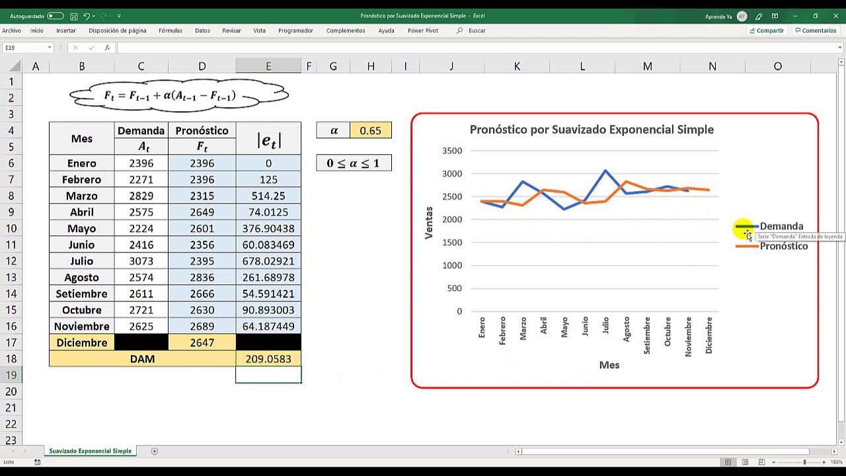Select column header E

[268, 66]
